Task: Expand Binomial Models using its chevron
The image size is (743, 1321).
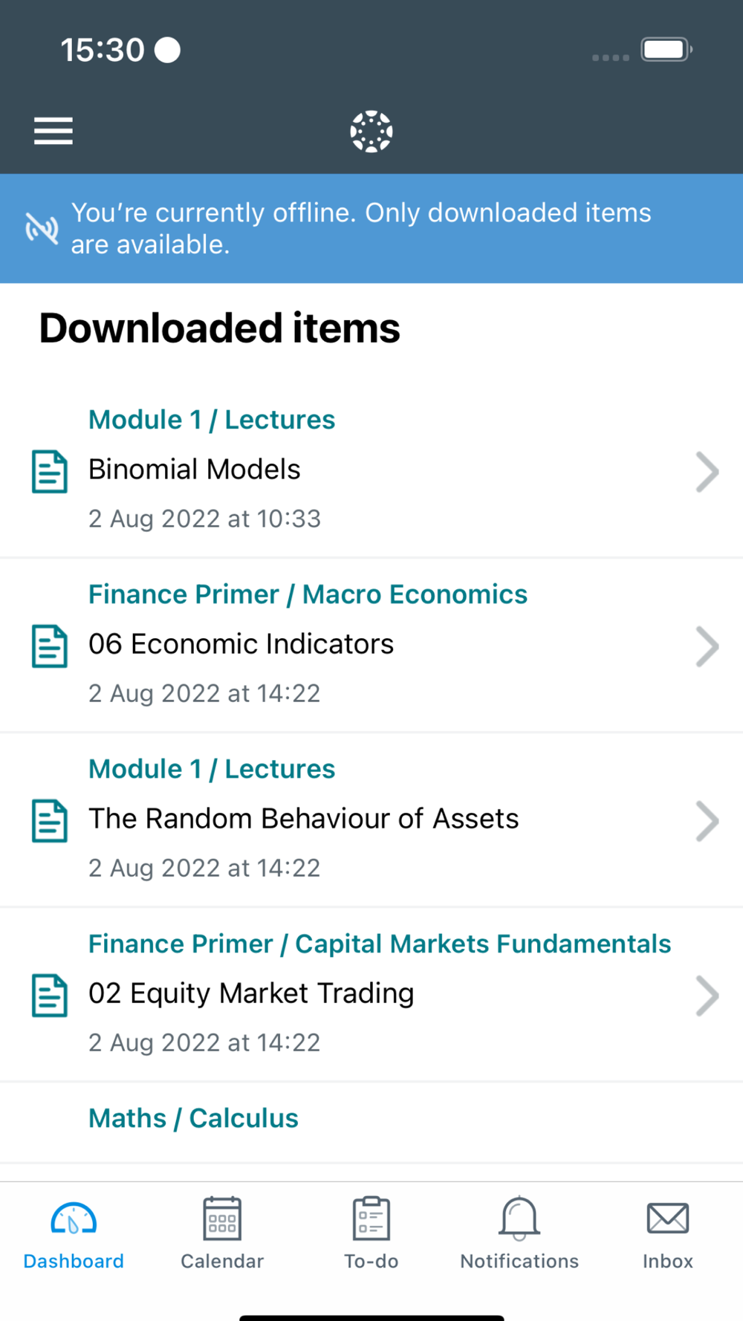Action: [x=707, y=472]
